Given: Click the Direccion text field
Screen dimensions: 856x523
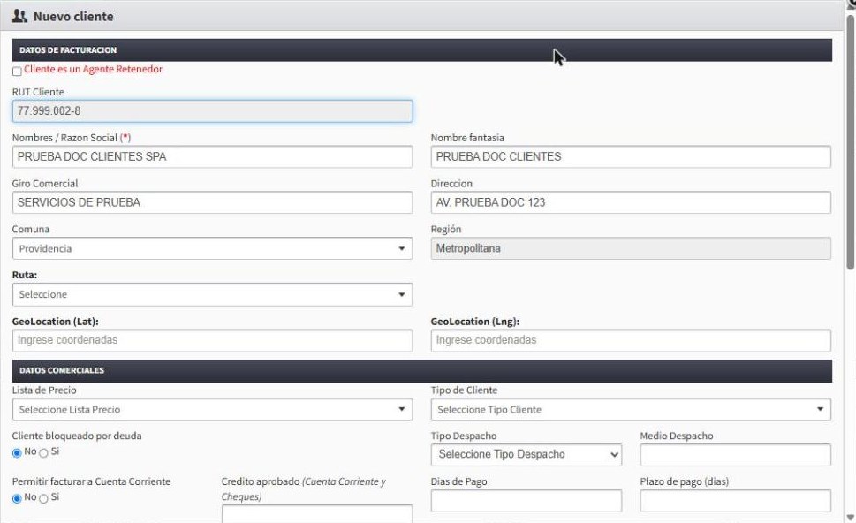Looking at the screenshot, I should coord(631,202).
